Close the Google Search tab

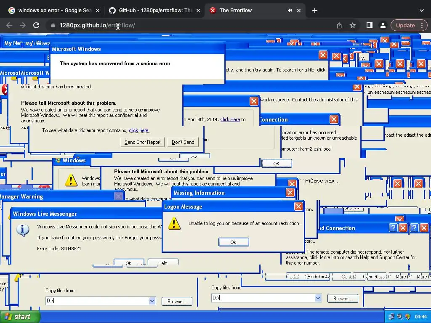(x=98, y=11)
